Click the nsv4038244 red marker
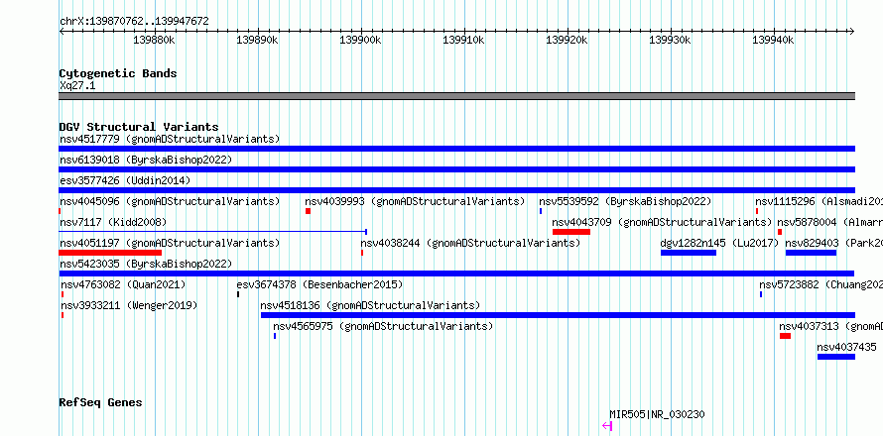This screenshot has width=883, height=436. pos(362,253)
